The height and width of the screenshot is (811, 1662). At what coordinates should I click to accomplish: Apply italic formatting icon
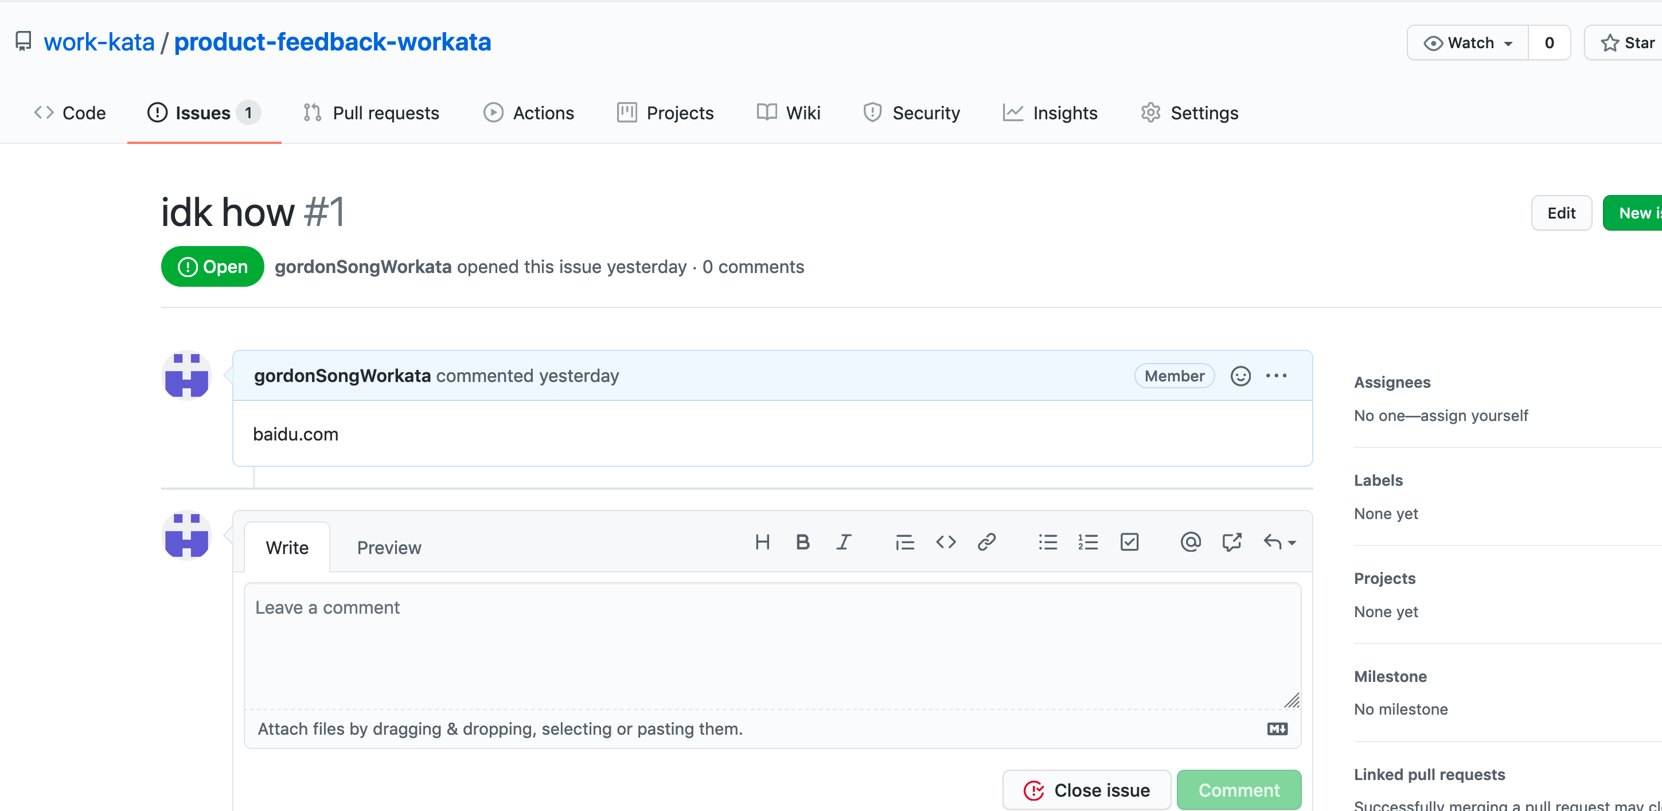(843, 542)
